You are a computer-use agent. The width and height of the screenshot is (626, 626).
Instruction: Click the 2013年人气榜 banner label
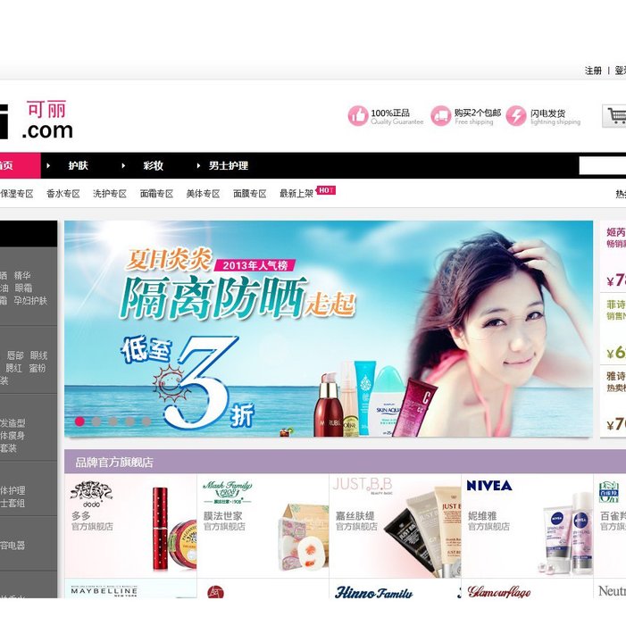click(255, 265)
